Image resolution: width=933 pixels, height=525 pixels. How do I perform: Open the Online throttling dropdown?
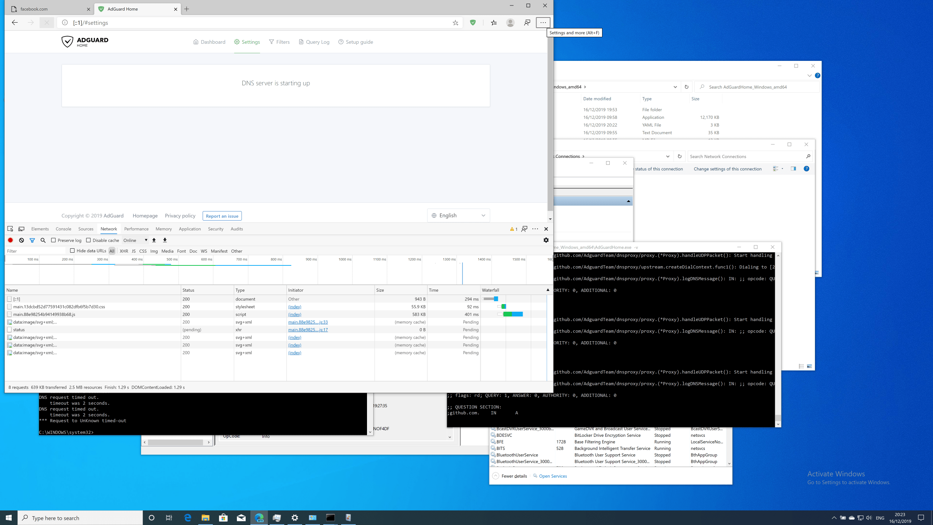tap(136, 240)
